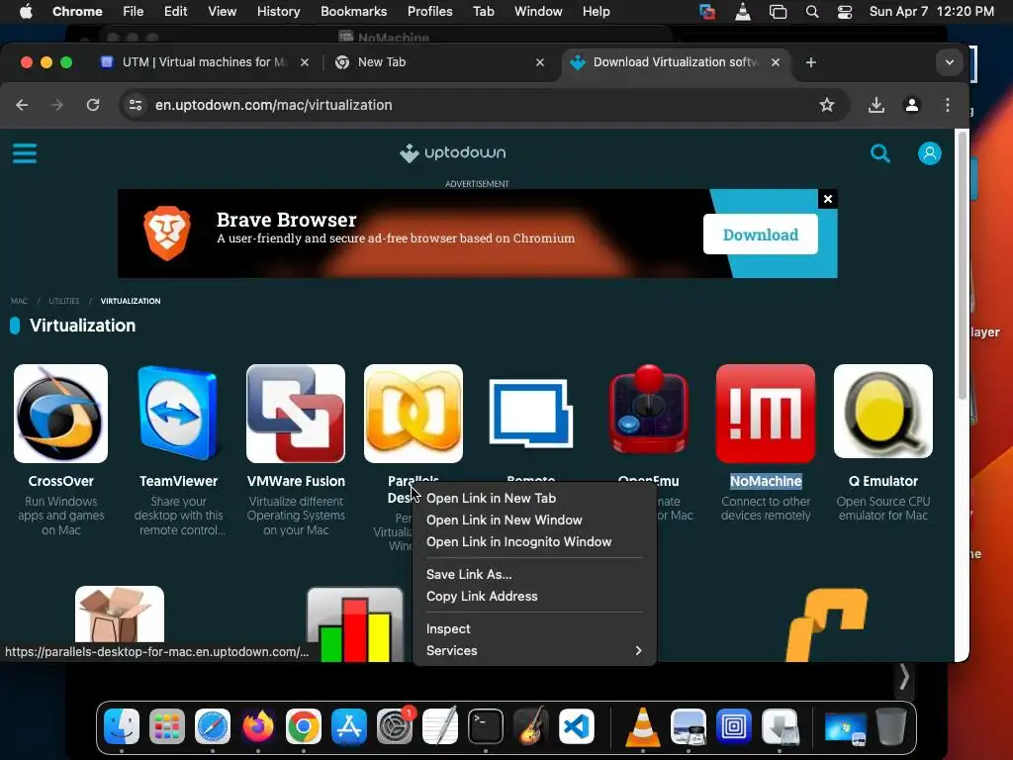Open the tab search dropdown
The width and height of the screenshot is (1013, 760).
point(949,62)
